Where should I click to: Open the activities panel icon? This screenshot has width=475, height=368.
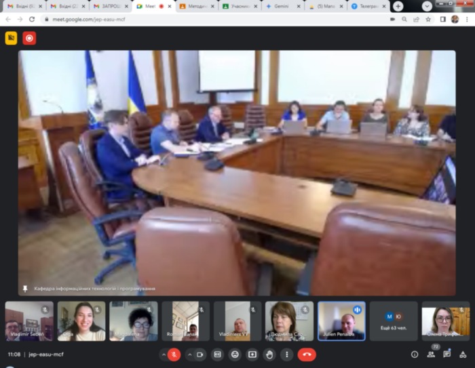point(463,354)
